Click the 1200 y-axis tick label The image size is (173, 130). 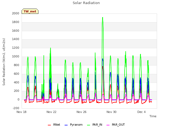tap(16, 48)
